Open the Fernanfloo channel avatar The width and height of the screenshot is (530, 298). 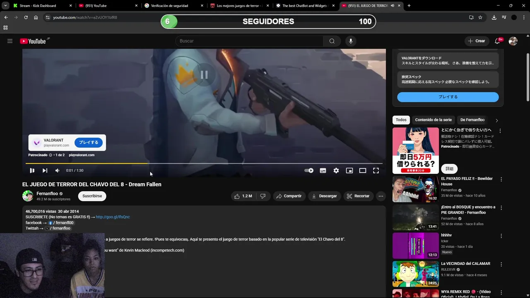(x=28, y=196)
